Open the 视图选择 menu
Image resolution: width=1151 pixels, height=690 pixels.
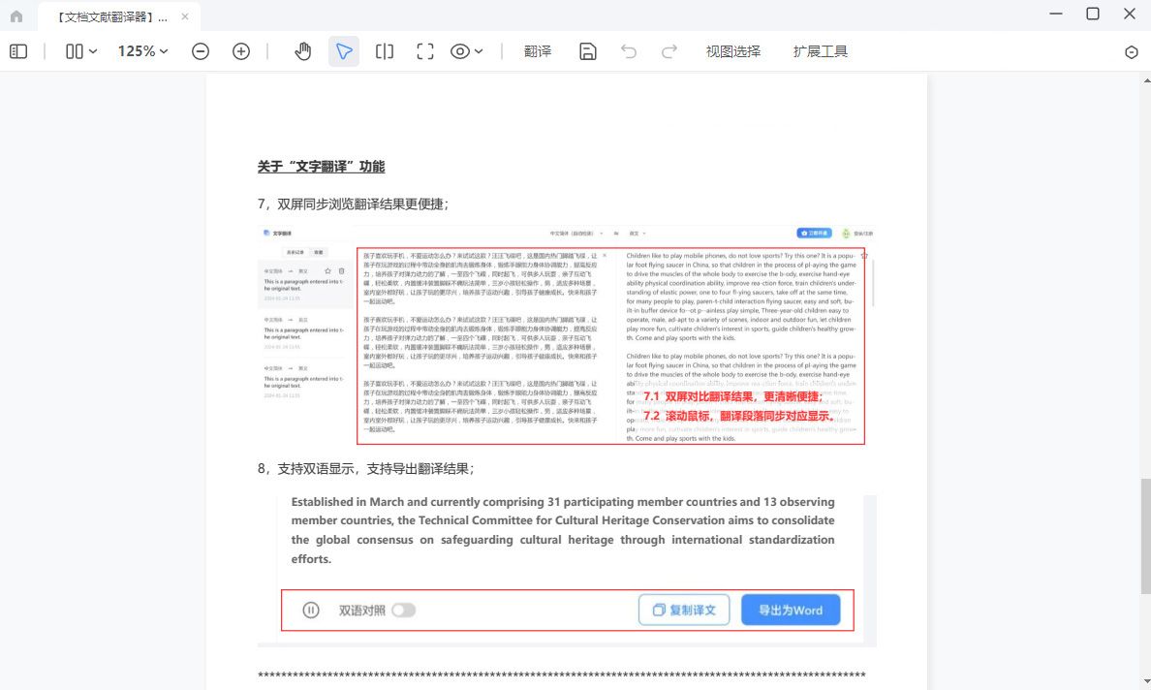733,51
